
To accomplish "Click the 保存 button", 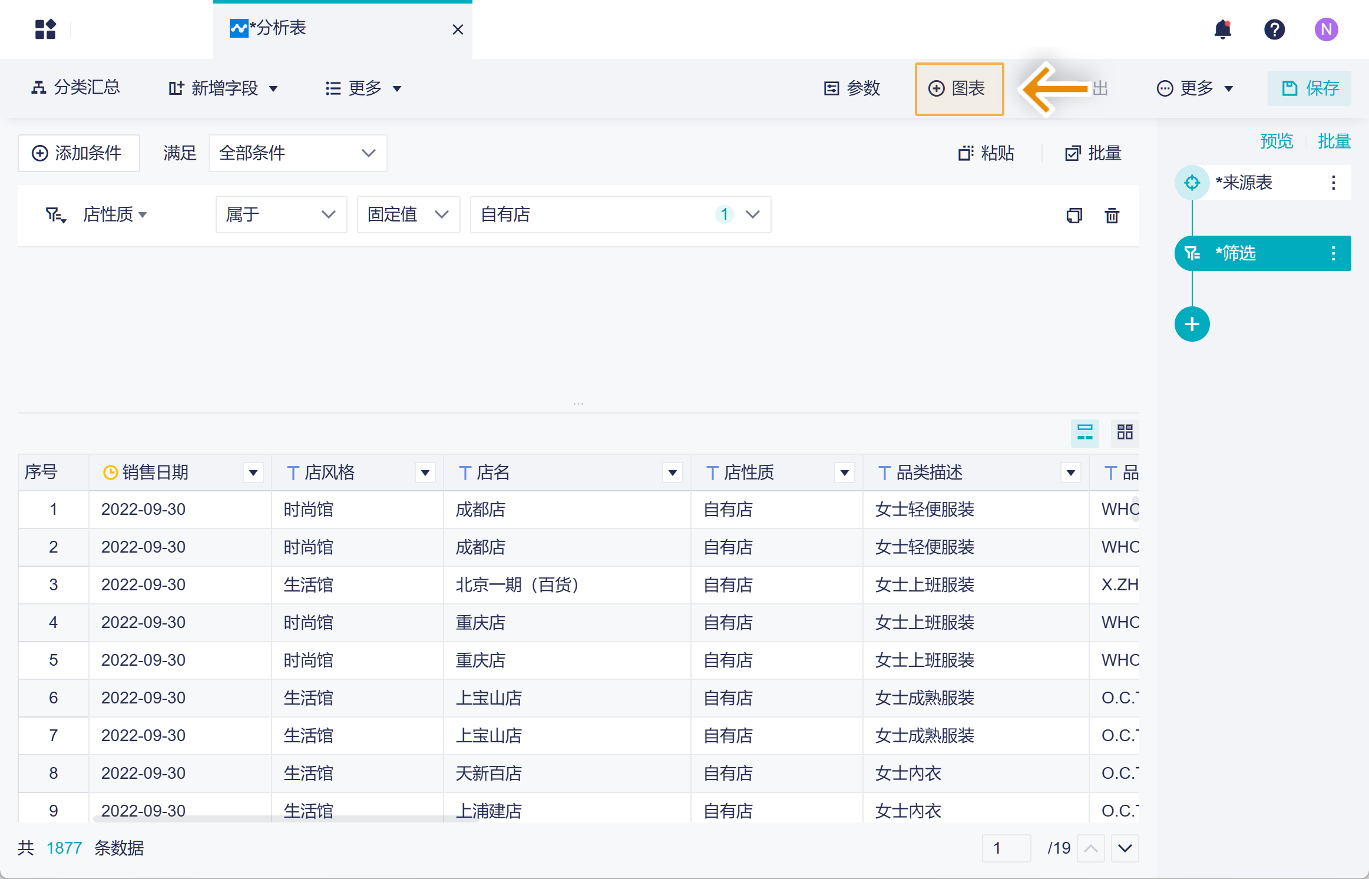I will 1309,88.
